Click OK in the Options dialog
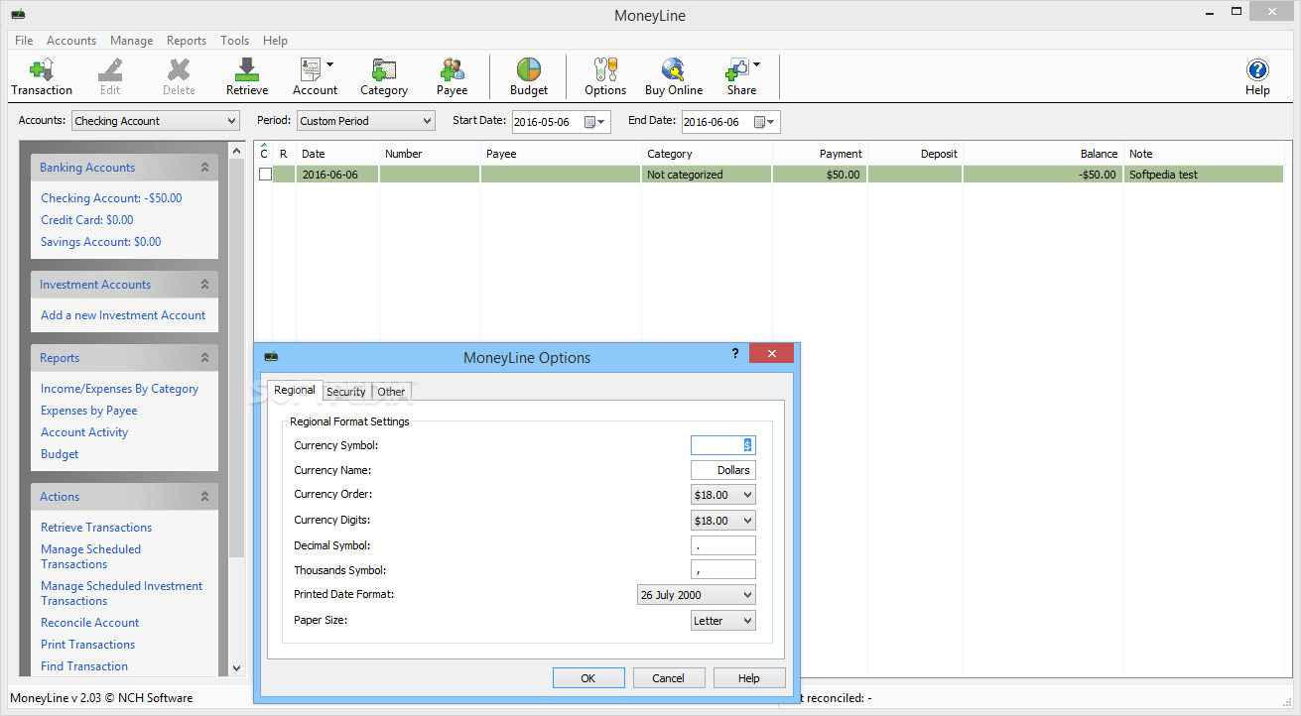Image resolution: width=1301 pixels, height=716 pixels. pos(588,678)
